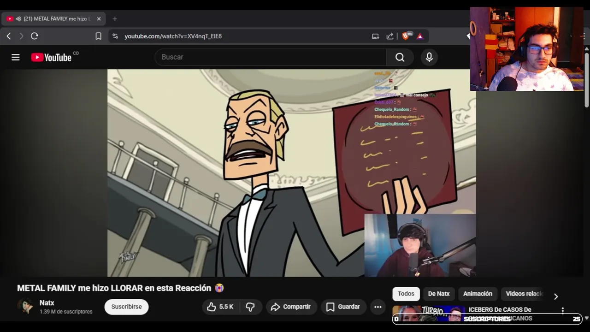
Task: Open the YouTube hamburger guide menu
Action: point(16,57)
